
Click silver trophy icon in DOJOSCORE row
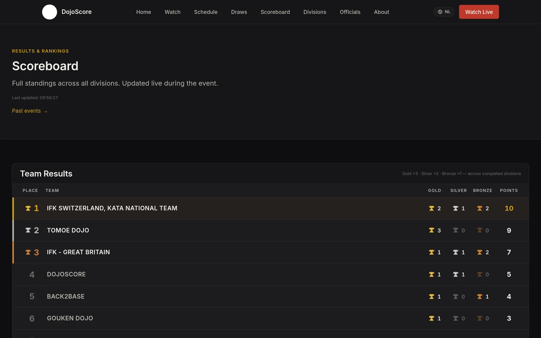click(455, 274)
